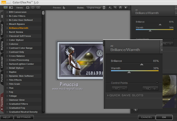Viewport: 177px width, 121px height.
Task: Click the add control point button
Action: (x=150, y=88)
